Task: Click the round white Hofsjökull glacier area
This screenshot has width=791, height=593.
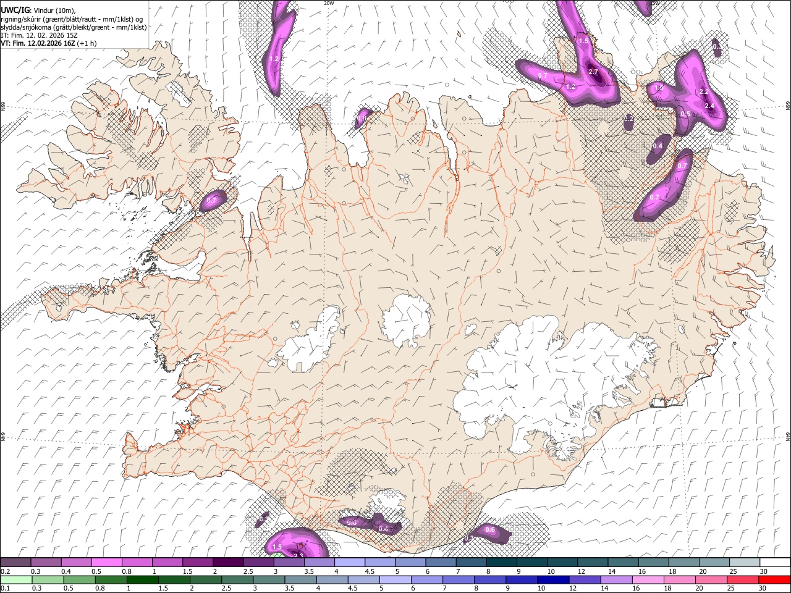Action: click(x=406, y=321)
